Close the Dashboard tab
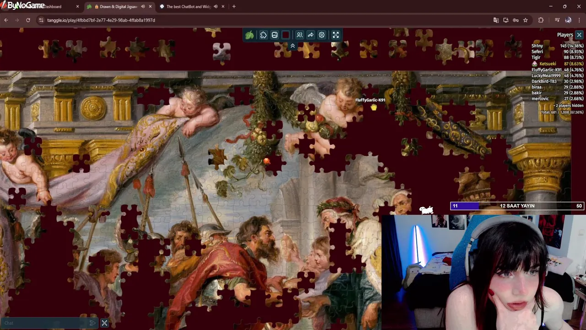The image size is (586, 330). [x=77, y=6]
